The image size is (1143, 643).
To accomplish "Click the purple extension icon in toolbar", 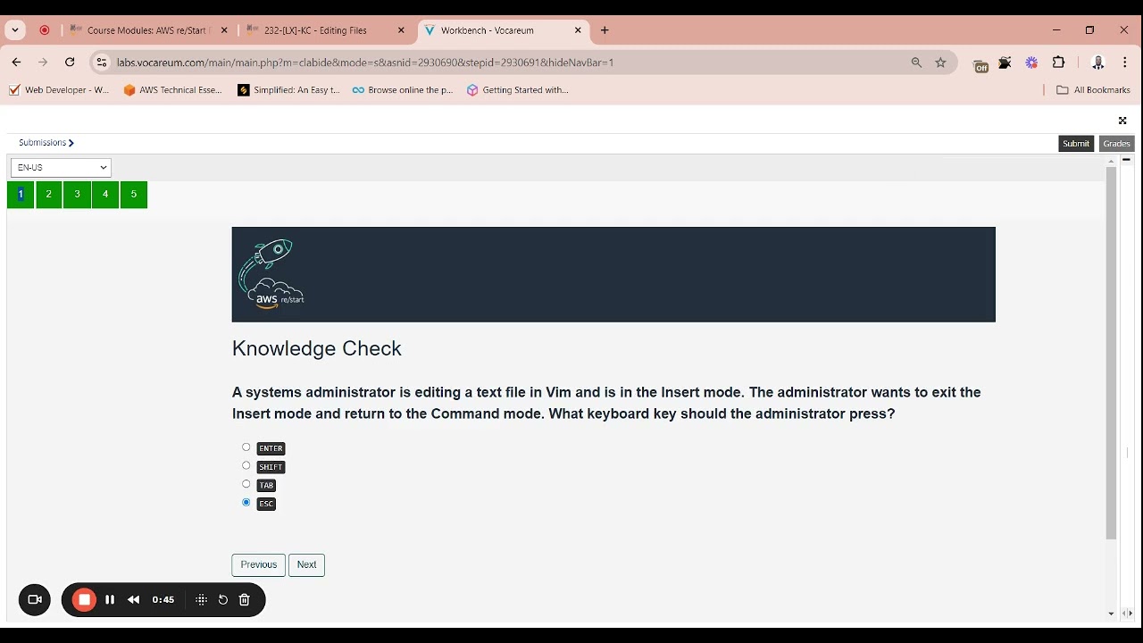I will point(1032,63).
